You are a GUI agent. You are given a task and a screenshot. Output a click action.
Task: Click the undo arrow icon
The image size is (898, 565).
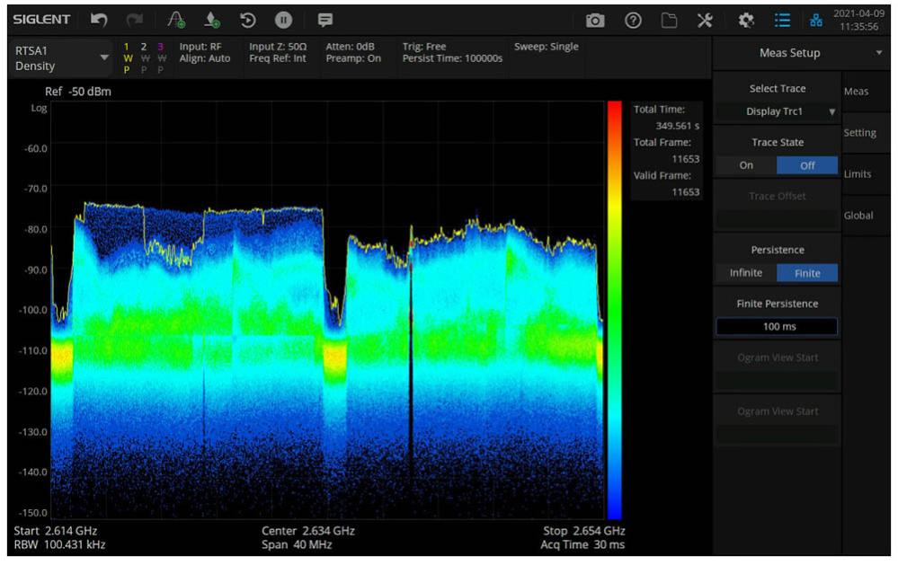click(x=100, y=19)
